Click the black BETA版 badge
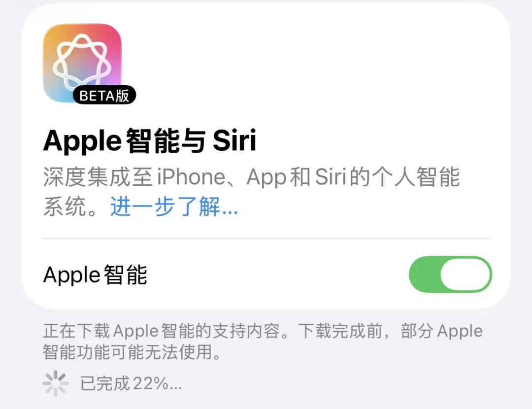The width and height of the screenshot is (532, 409). coord(104,95)
